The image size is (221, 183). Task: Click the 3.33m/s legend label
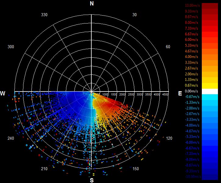191,63
